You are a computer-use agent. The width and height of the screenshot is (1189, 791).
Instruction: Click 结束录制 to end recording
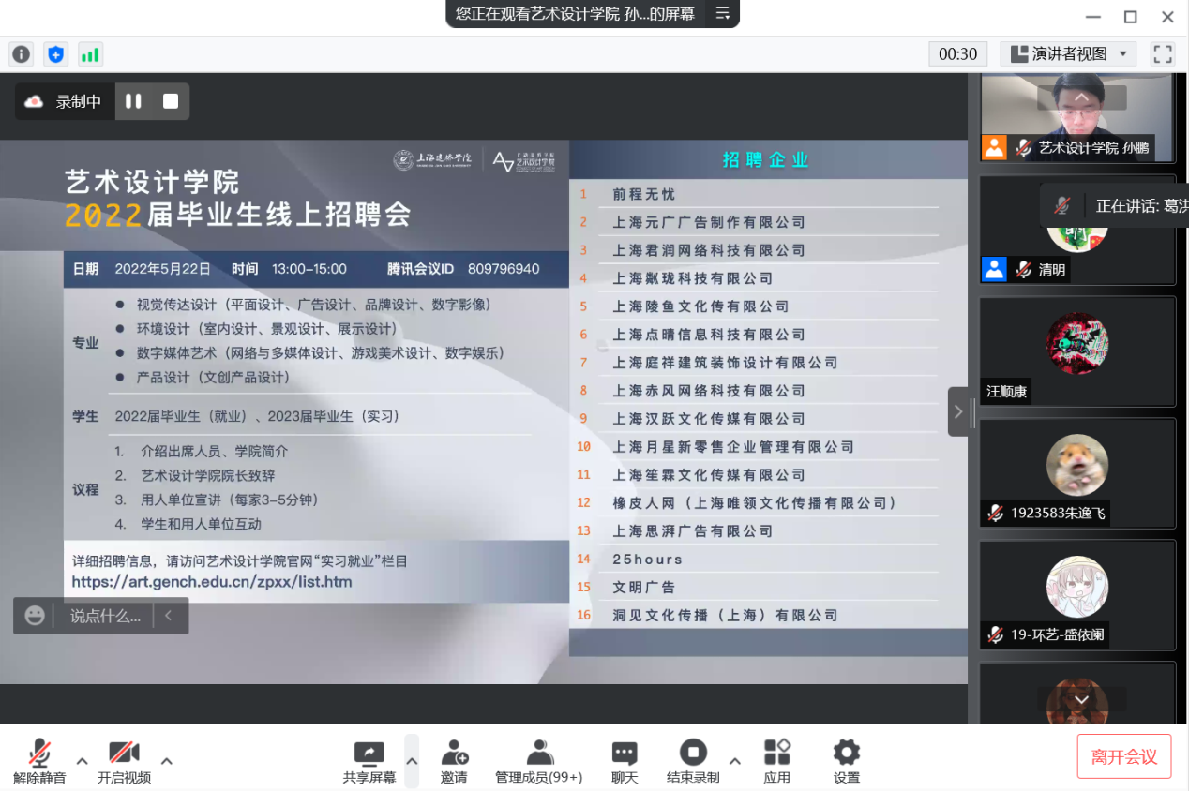pos(693,761)
